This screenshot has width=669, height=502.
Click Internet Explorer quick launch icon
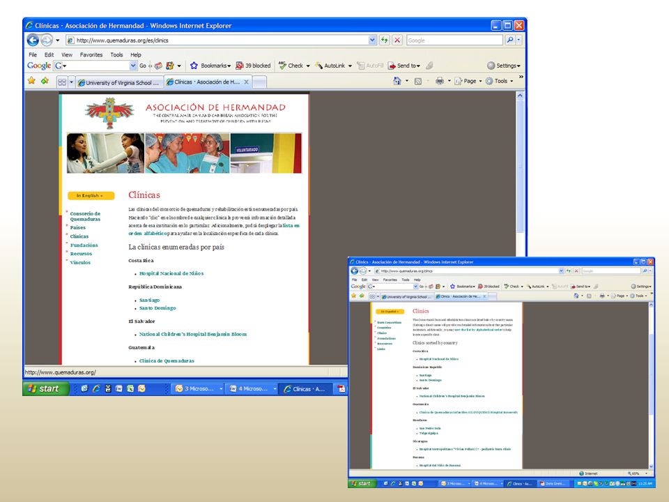click(x=96, y=388)
